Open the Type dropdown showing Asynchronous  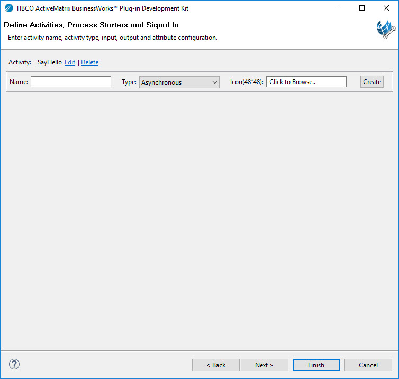(x=179, y=82)
